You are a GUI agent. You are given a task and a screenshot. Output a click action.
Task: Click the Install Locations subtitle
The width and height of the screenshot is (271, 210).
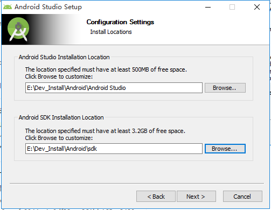click(111, 32)
